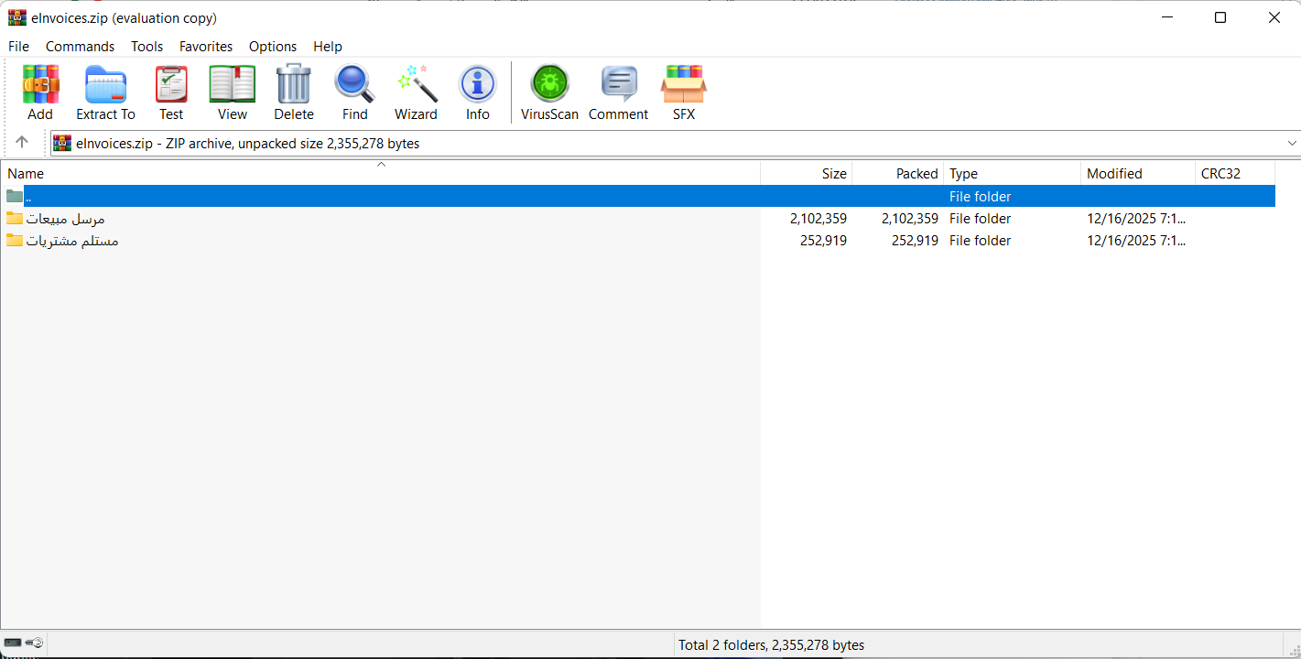Show archive Info from toolbar

[x=477, y=92]
